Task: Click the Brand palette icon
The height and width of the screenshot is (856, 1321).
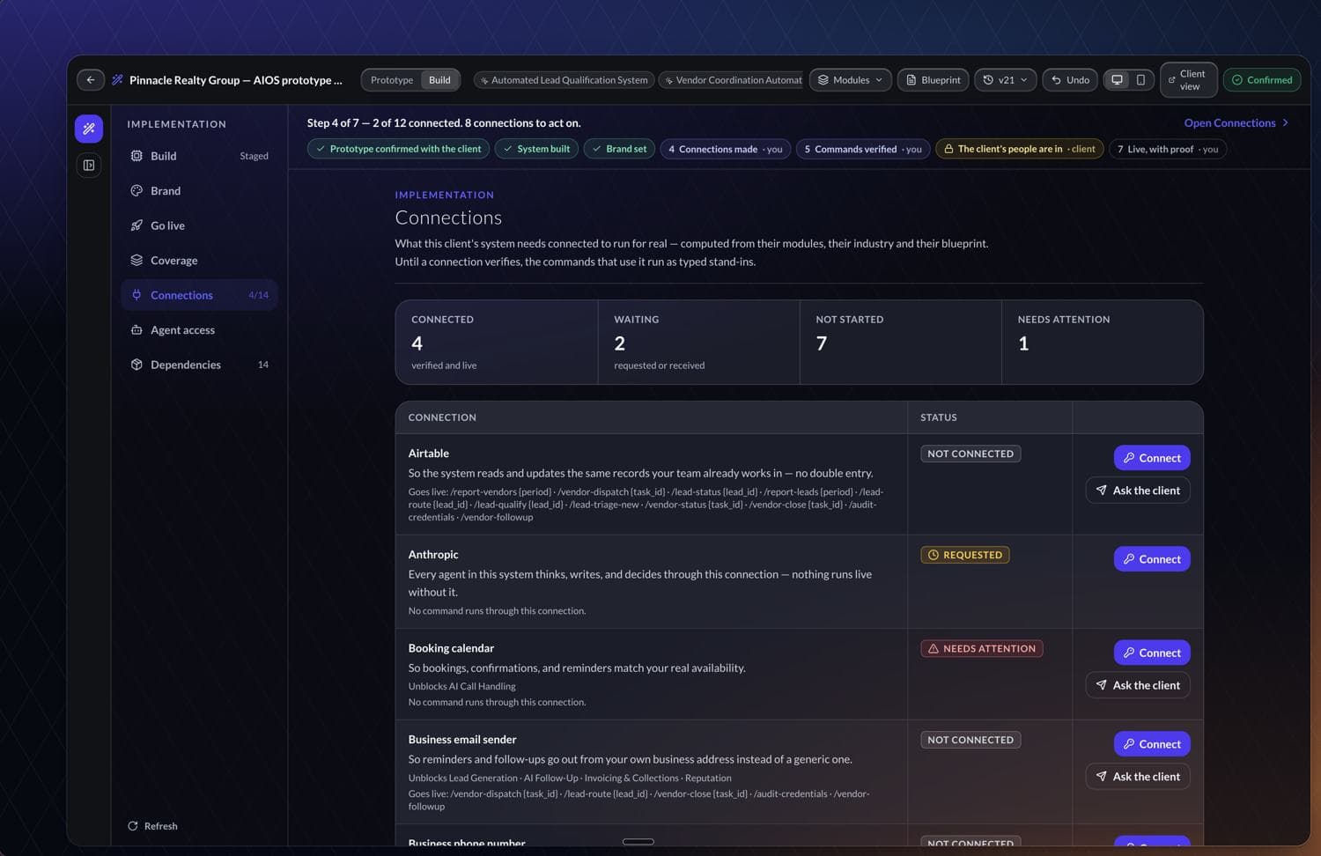Action: click(x=137, y=190)
